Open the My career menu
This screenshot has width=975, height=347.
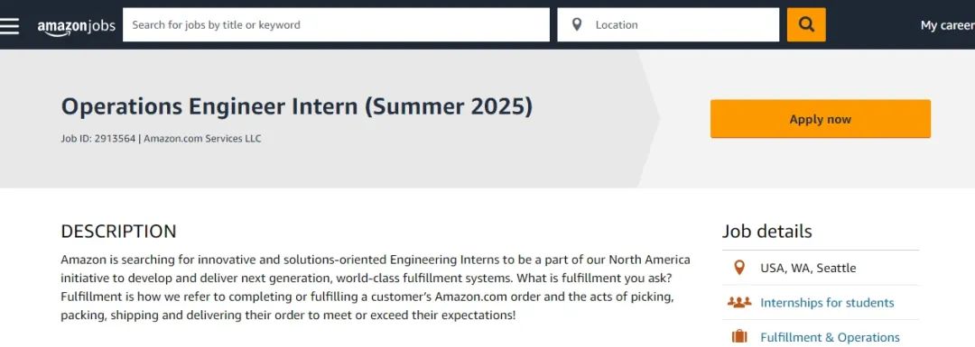(x=948, y=25)
